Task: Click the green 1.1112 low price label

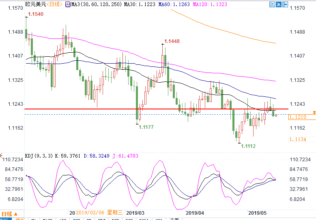Action: click(248, 146)
